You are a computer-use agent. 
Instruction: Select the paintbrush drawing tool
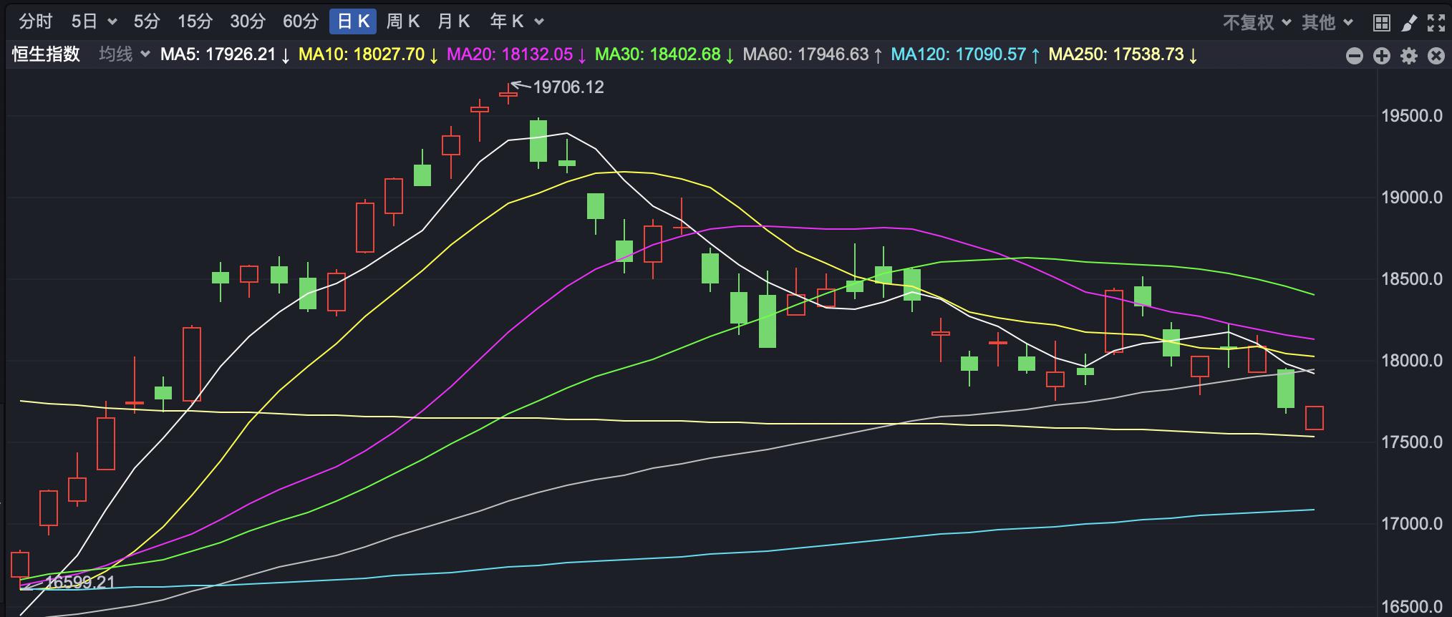click(x=1408, y=23)
